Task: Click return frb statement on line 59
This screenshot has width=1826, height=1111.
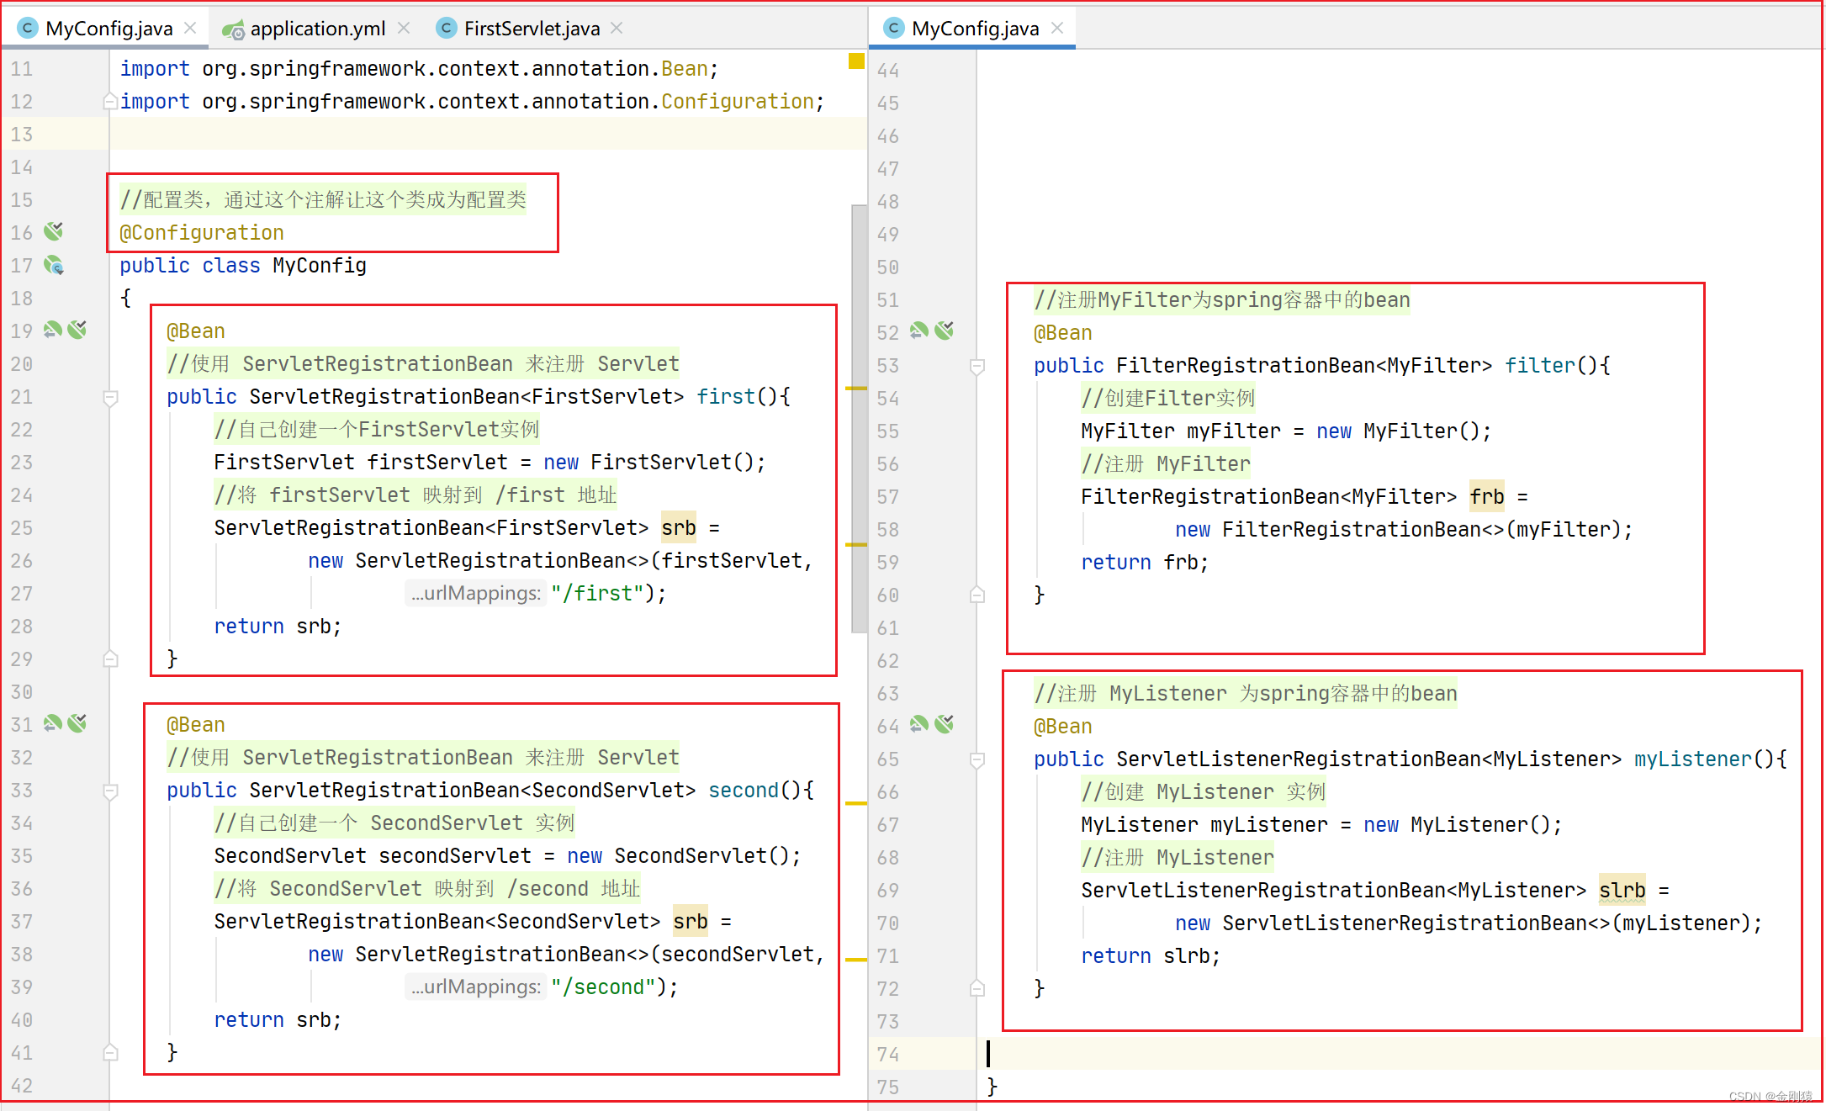Action: (x=1145, y=562)
